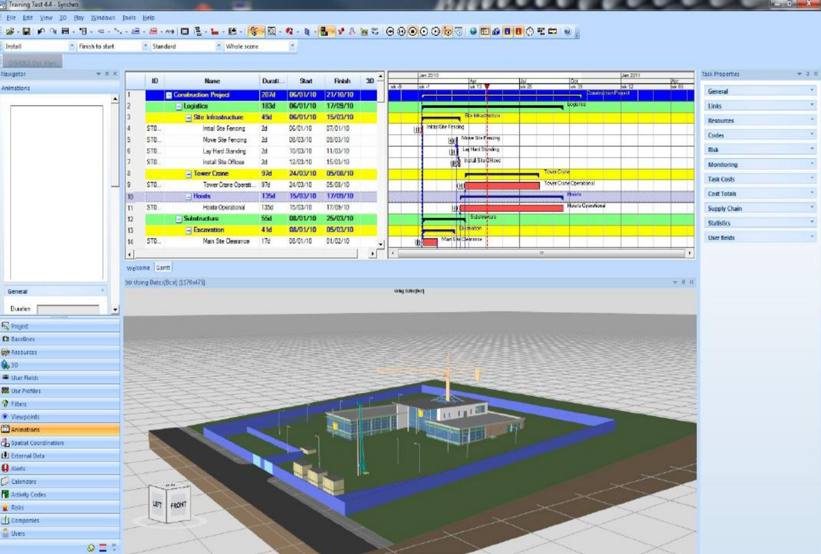The image size is (821, 554).
Task: Expand the Risk section in Task Properties
Action: click(760, 150)
